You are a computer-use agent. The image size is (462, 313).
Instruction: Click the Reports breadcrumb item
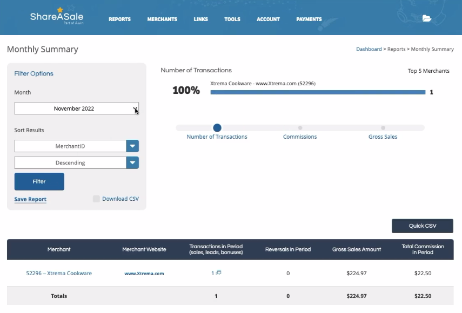pyautogui.click(x=396, y=49)
